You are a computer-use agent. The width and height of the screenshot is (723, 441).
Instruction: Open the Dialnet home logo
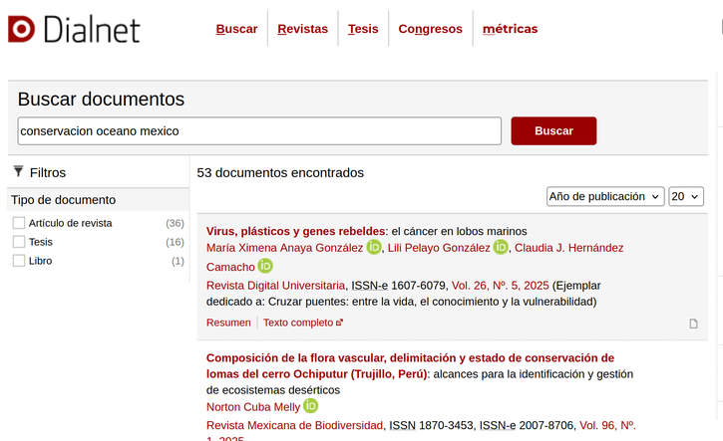(x=74, y=29)
